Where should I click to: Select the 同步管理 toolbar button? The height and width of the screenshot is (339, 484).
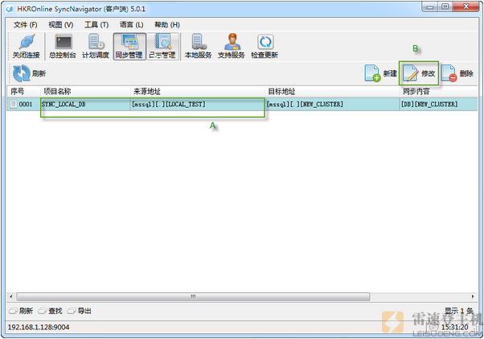[129, 47]
